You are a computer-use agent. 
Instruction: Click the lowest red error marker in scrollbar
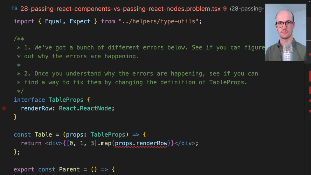pos(310,111)
